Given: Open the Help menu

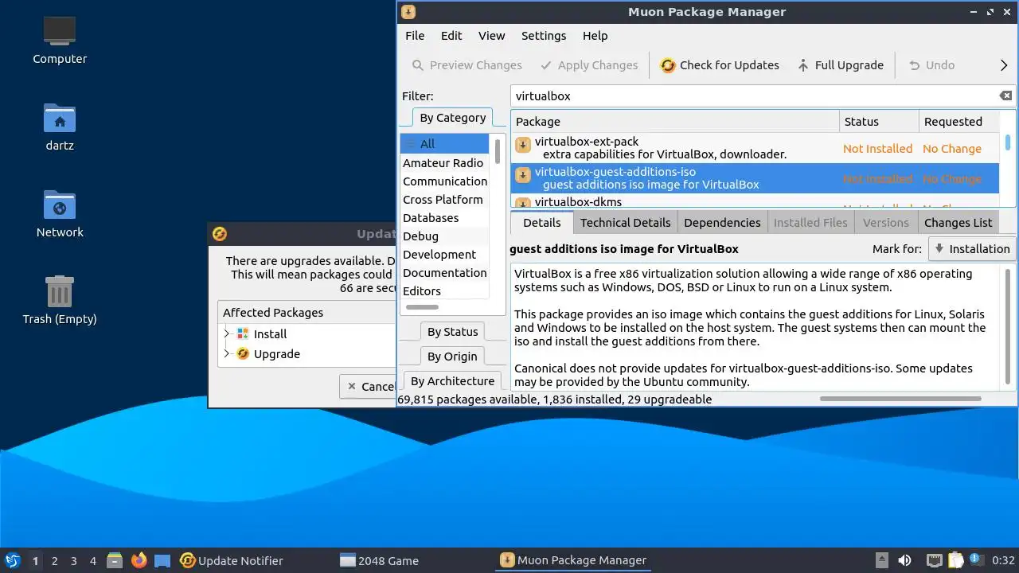Looking at the screenshot, I should [595, 36].
